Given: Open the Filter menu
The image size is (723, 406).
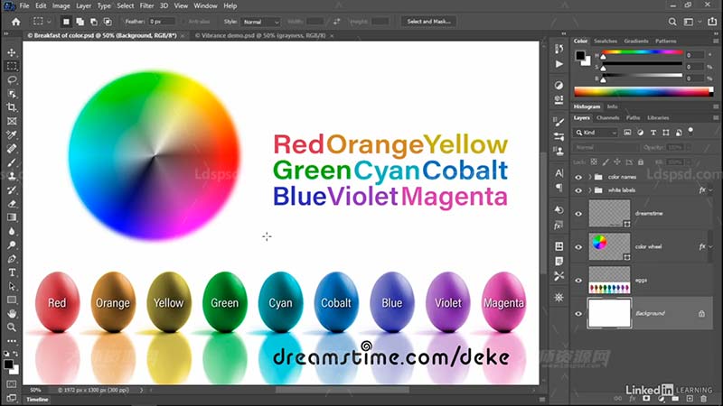Looking at the screenshot, I should click(146, 6).
